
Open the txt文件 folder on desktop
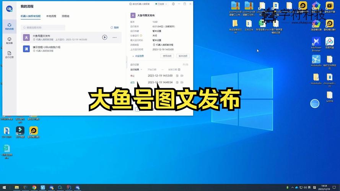pos(330,97)
